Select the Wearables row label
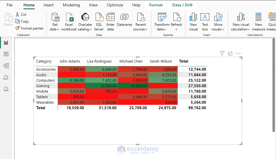This screenshot has width=276, height=159. point(45,102)
